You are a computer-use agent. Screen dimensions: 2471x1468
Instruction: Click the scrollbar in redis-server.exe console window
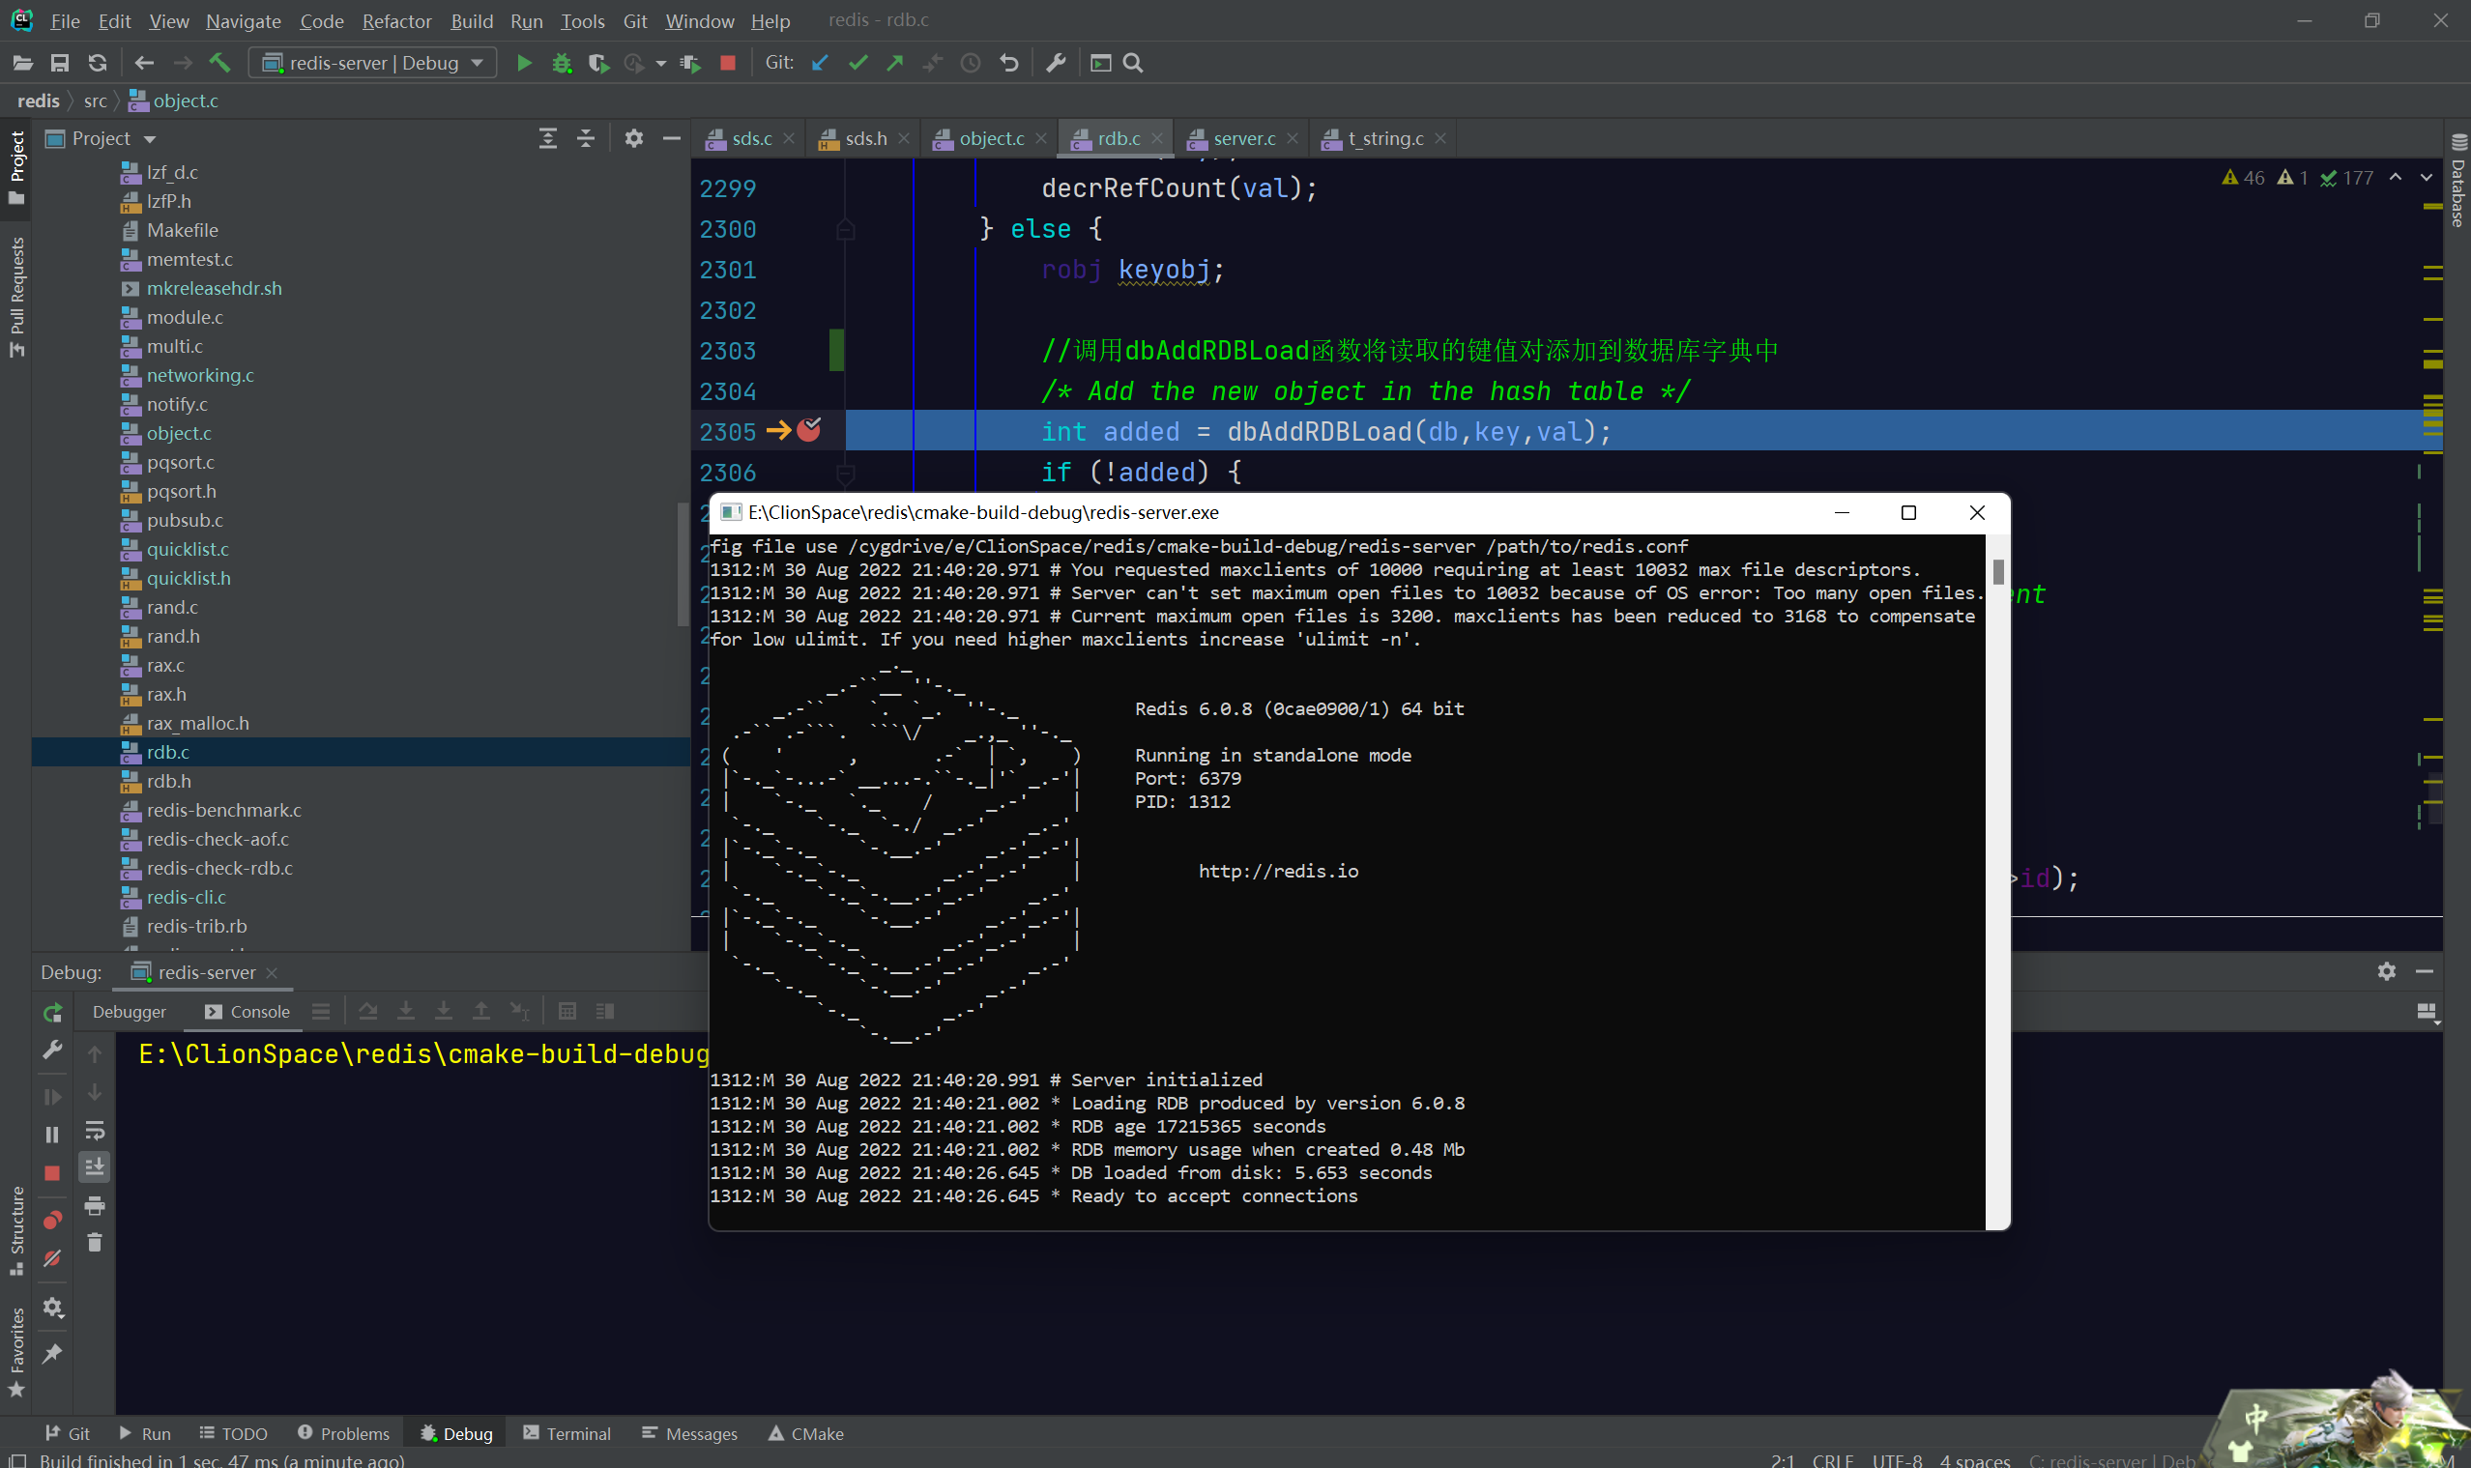1998,572
